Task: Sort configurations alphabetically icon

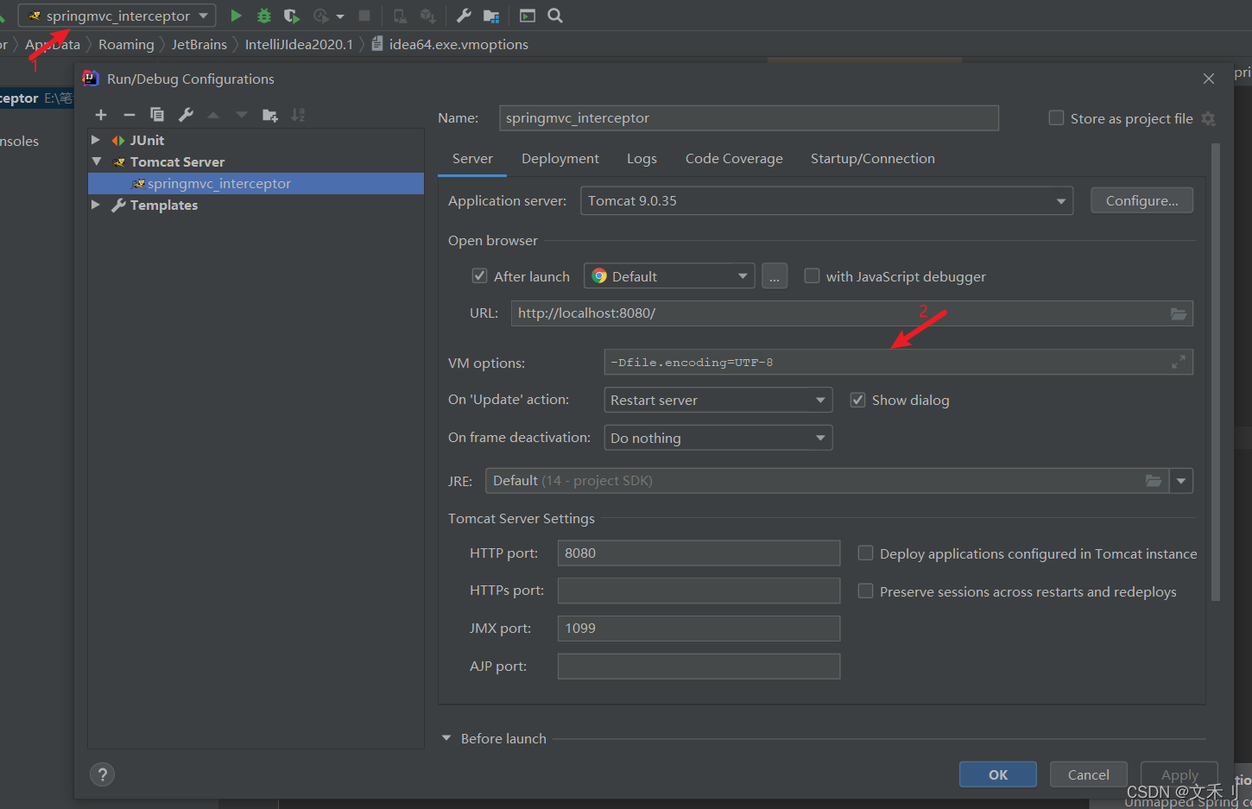Action: coord(298,115)
